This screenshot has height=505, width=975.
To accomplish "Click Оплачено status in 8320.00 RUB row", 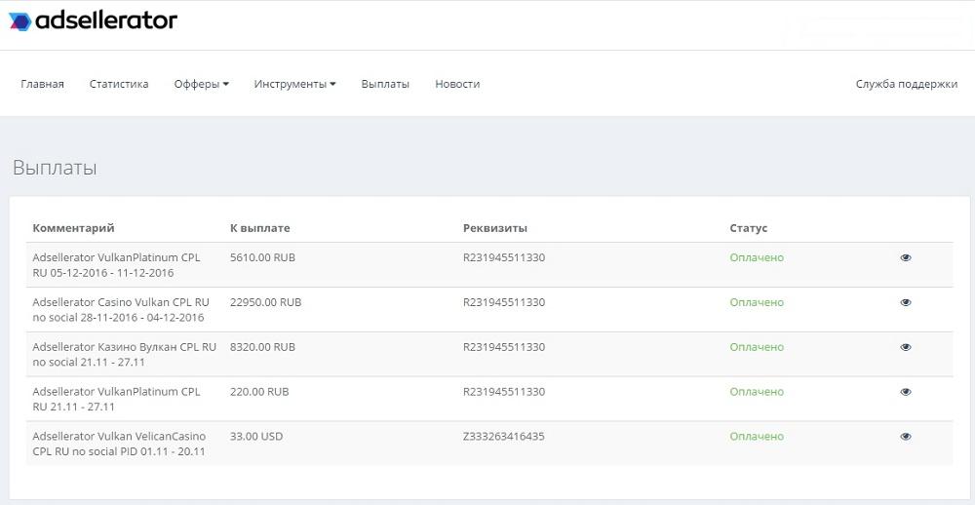I will [x=757, y=347].
